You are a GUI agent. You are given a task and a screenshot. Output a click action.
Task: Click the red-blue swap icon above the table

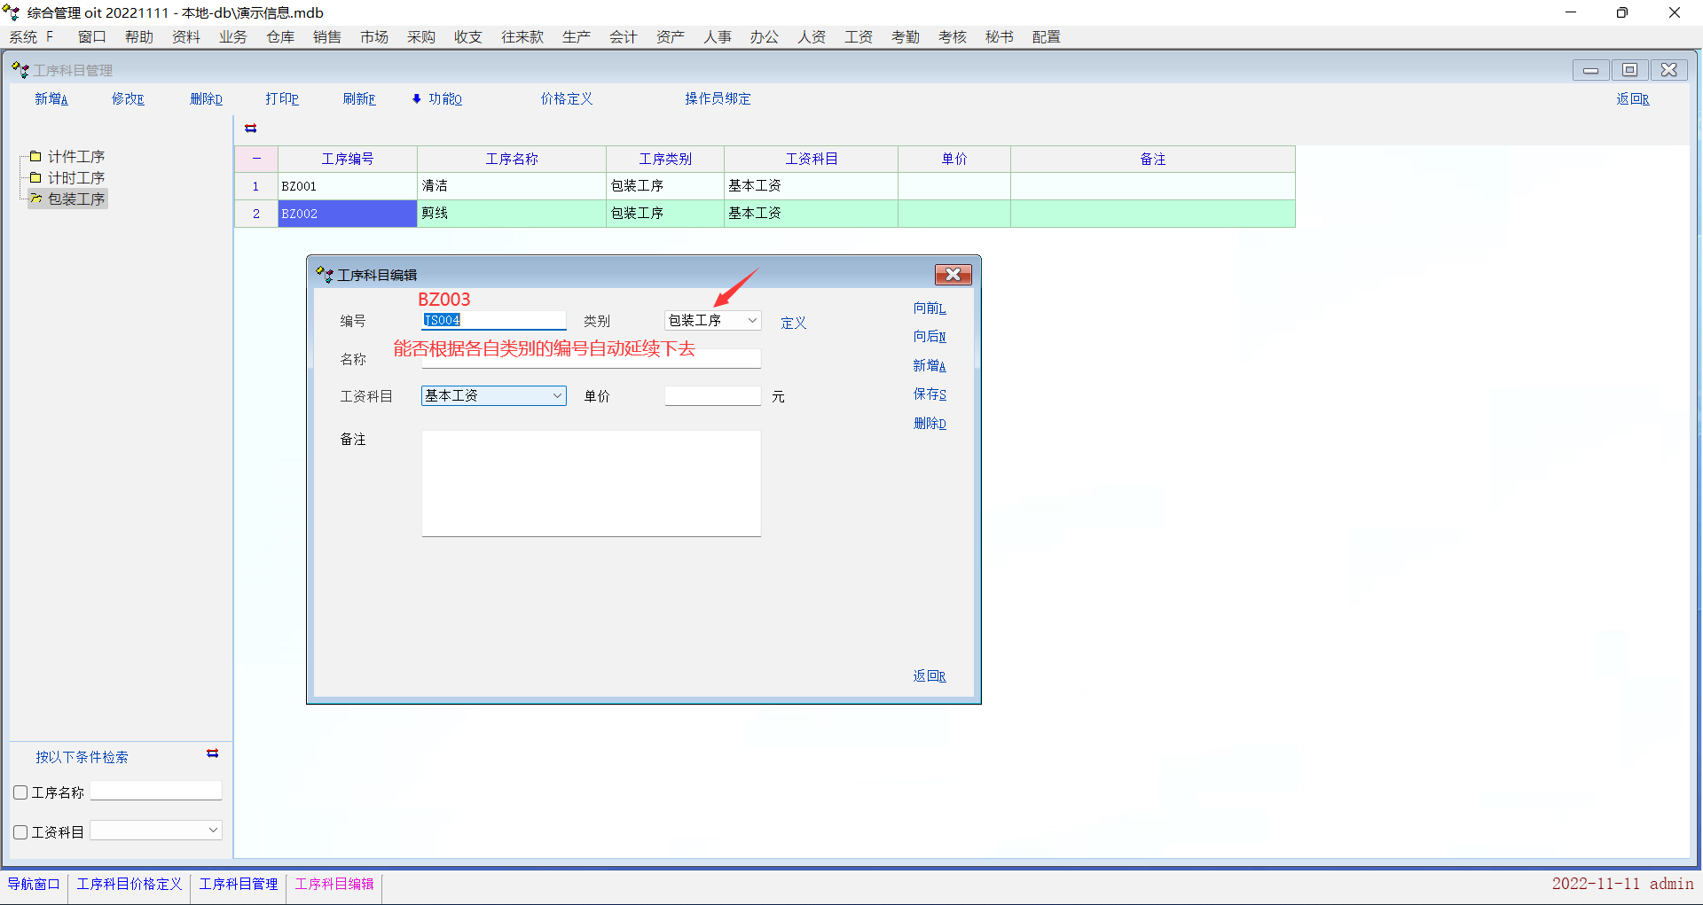coord(251,129)
